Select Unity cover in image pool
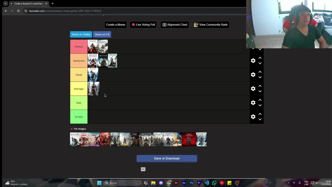Viewport: 332px width, 187px height. click(158, 139)
